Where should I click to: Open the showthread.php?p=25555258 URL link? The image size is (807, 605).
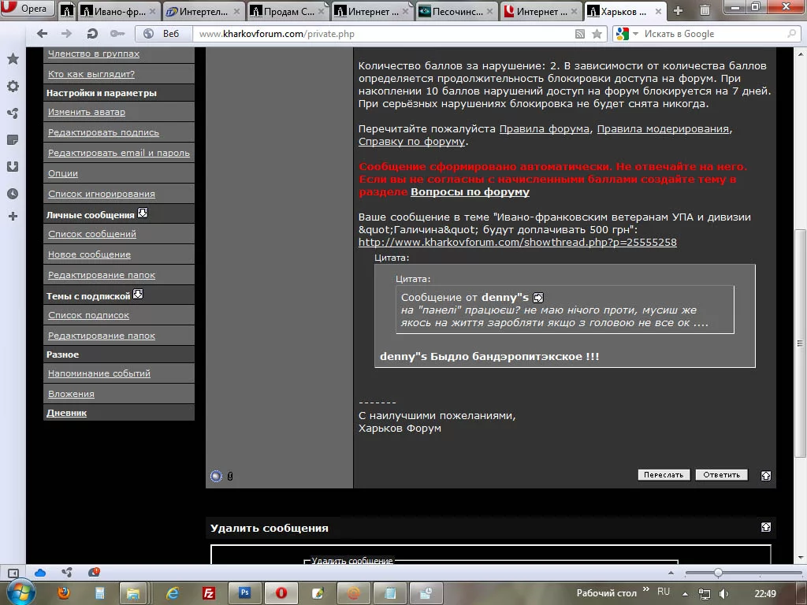click(x=517, y=243)
